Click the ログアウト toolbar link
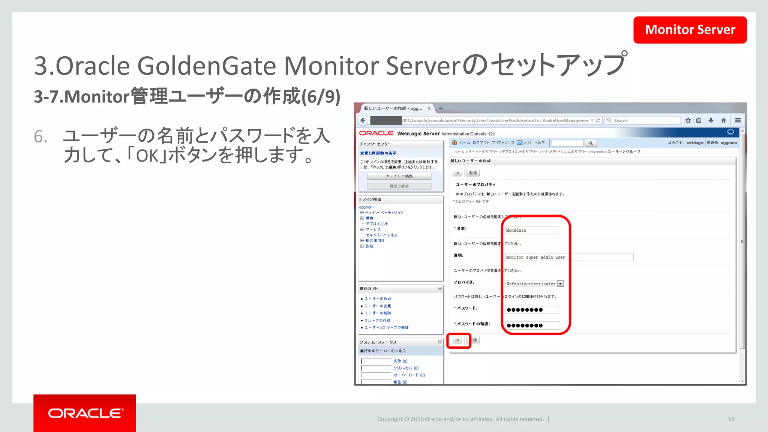 click(x=481, y=143)
